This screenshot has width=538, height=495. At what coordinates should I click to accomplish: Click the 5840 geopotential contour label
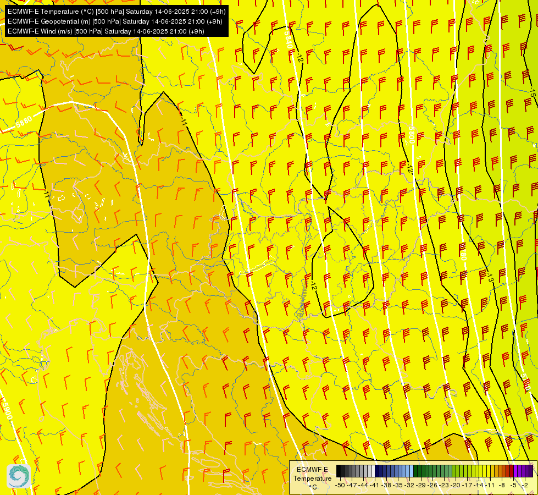coord(288,39)
